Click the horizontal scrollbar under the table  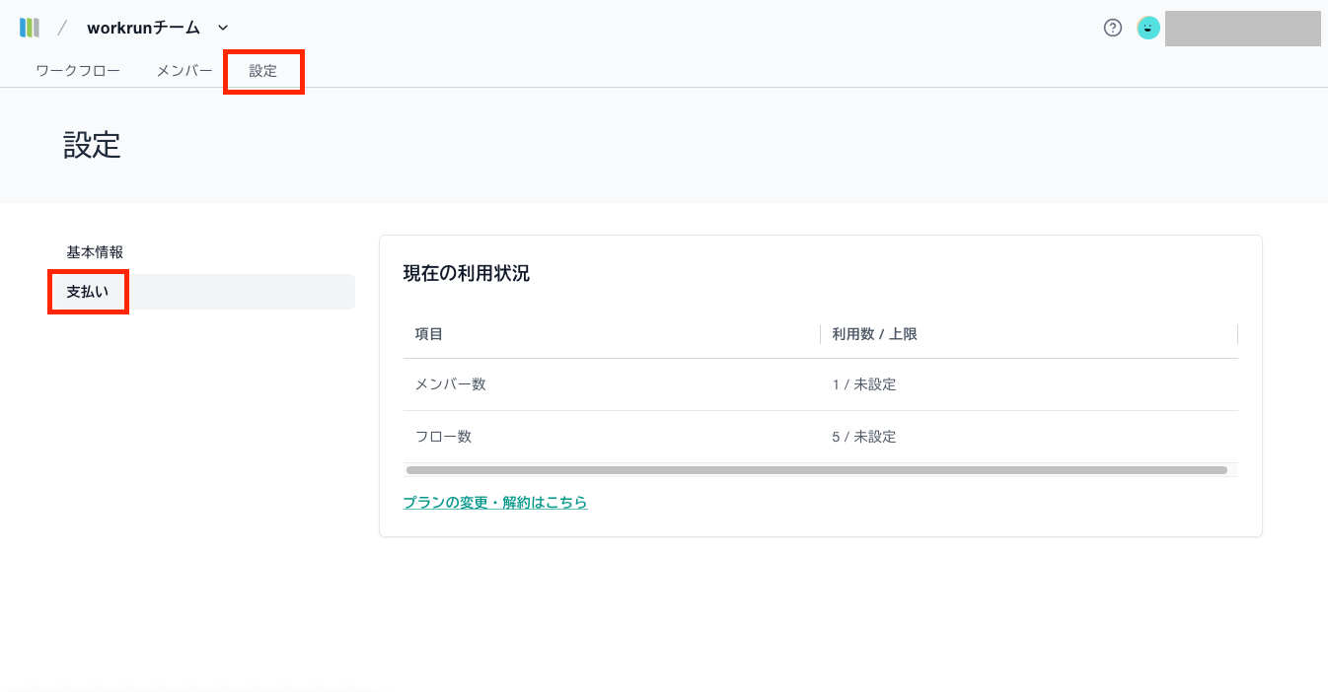(816, 470)
